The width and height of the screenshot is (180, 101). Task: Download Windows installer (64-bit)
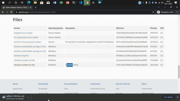tap(24, 65)
